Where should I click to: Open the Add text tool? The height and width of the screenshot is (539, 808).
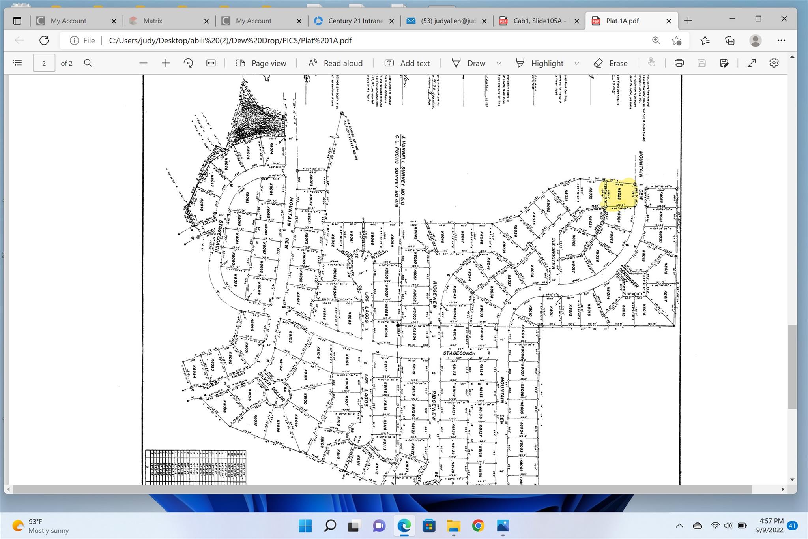pos(407,63)
